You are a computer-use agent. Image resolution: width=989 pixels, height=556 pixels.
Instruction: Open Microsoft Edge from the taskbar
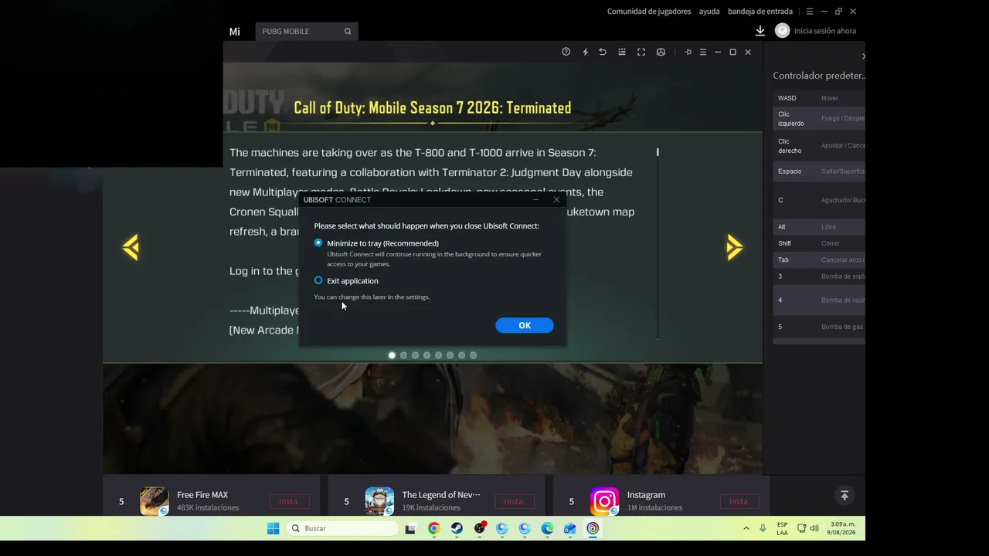coord(547,528)
